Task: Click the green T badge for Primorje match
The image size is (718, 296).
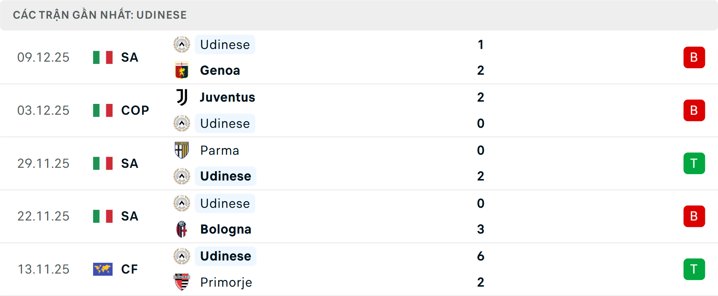Action: click(x=694, y=269)
